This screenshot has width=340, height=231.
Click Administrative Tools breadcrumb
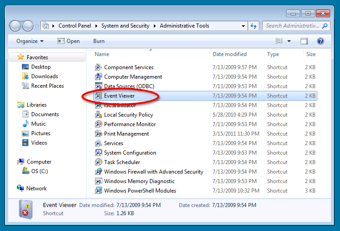point(185,26)
